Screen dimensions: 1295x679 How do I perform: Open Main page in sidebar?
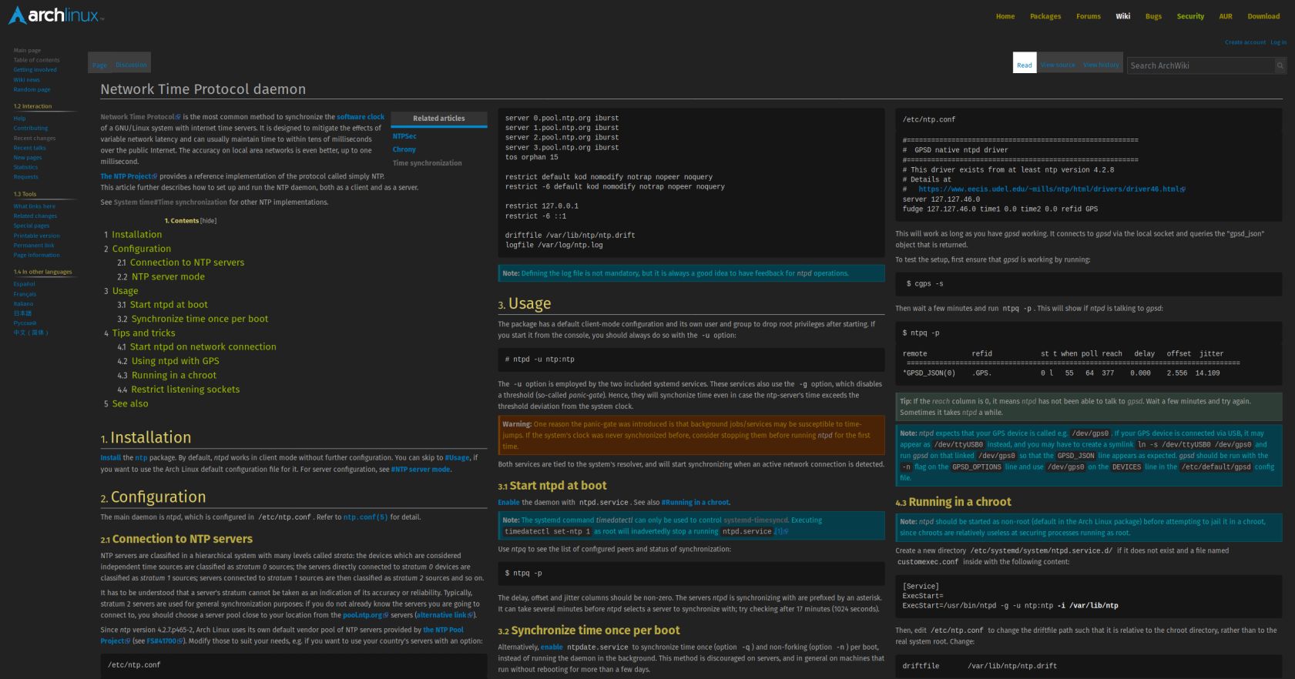[27, 50]
